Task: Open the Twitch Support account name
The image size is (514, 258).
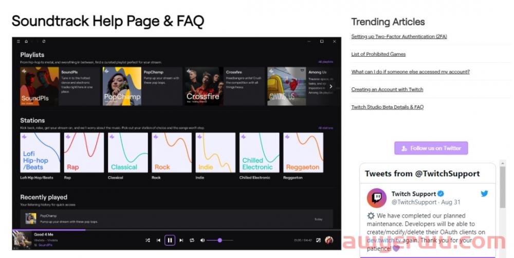Action: (414, 194)
